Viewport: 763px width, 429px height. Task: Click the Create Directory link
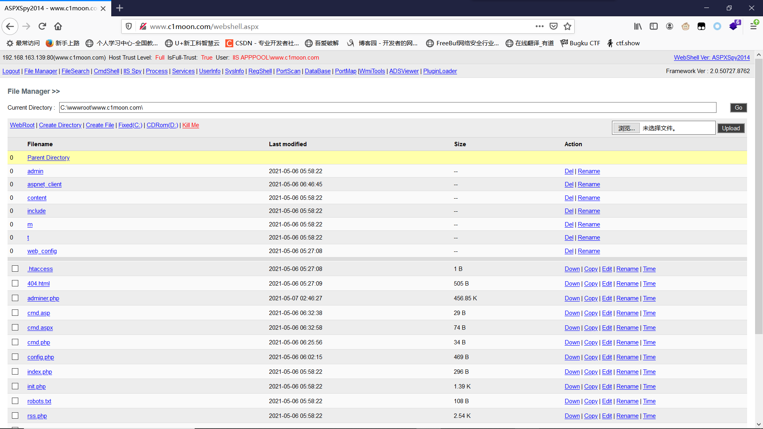pos(60,125)
